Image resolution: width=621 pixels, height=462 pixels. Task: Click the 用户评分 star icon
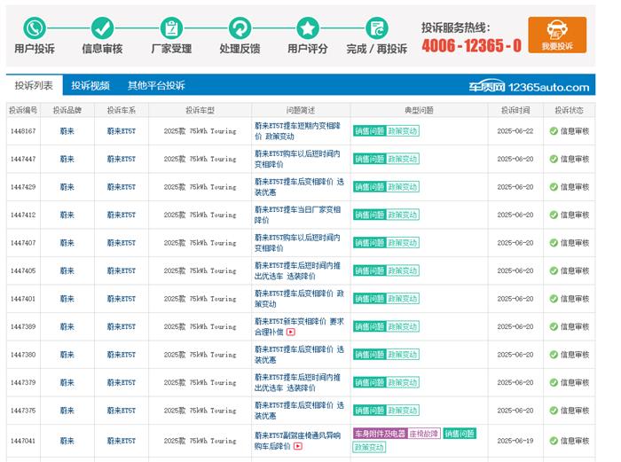[x=308, y=28]
